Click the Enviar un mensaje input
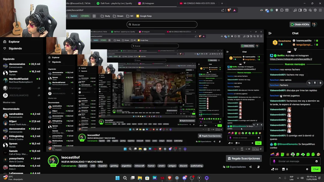This screenshot has height=182, width=324. pos(295,161)
